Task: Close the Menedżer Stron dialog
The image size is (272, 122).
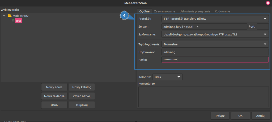Action: tap(268, 3)
